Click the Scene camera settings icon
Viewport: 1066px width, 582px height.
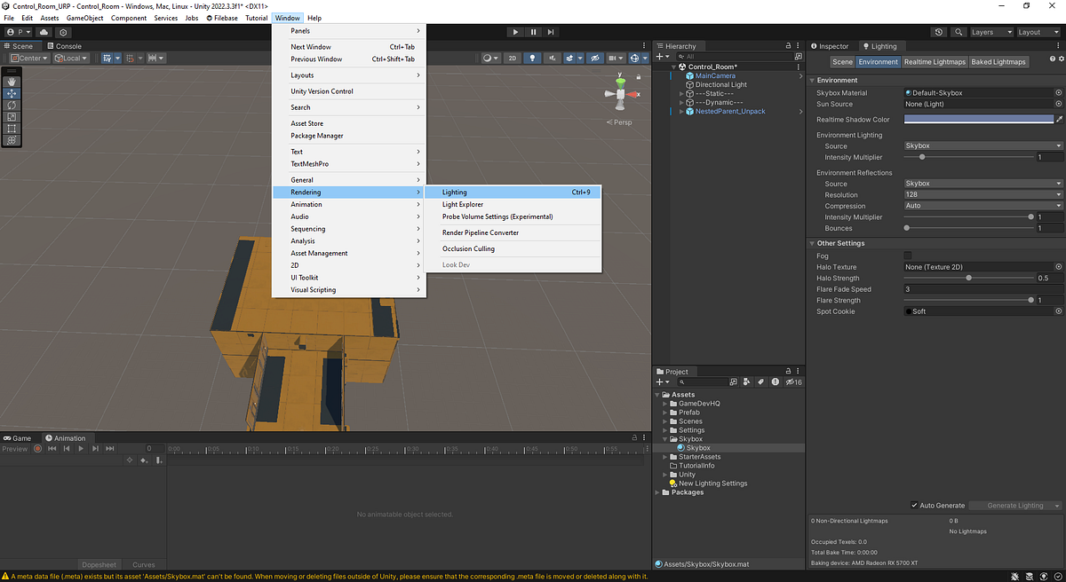pyautogui.click(x=612, y=58)
